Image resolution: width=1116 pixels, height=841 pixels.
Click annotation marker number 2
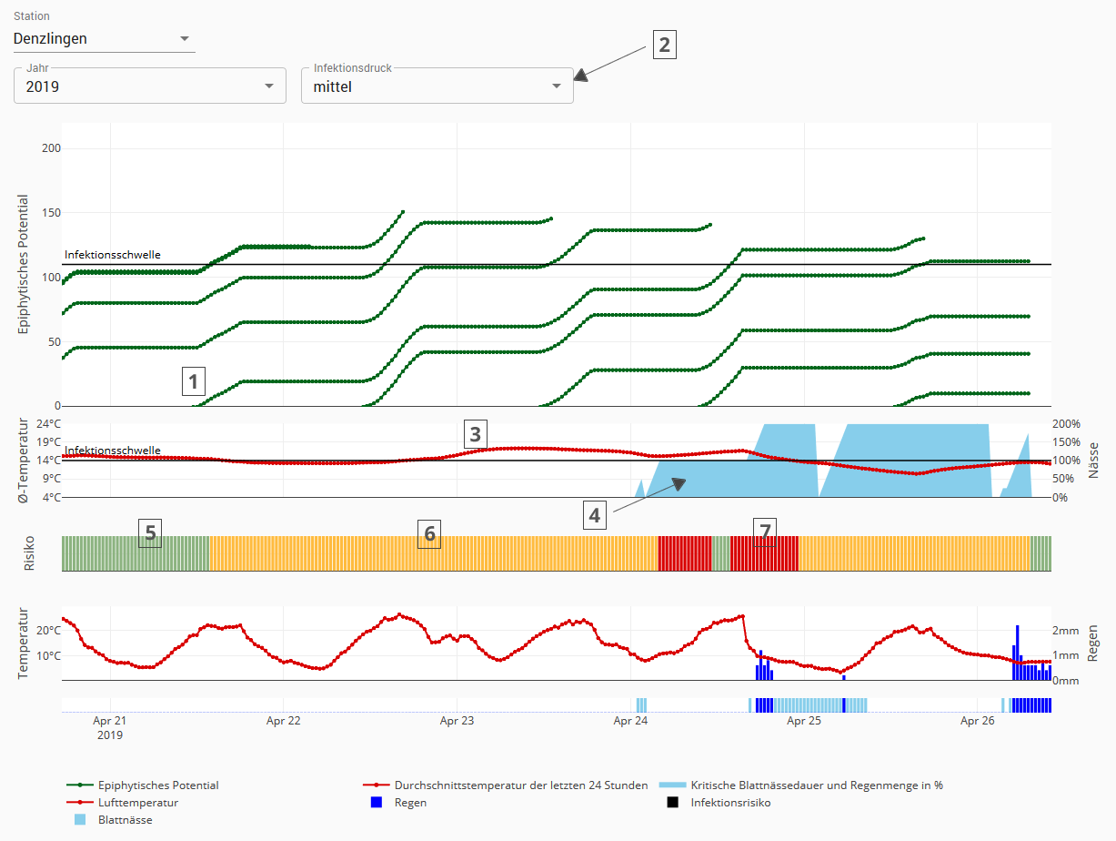[664, 45]
